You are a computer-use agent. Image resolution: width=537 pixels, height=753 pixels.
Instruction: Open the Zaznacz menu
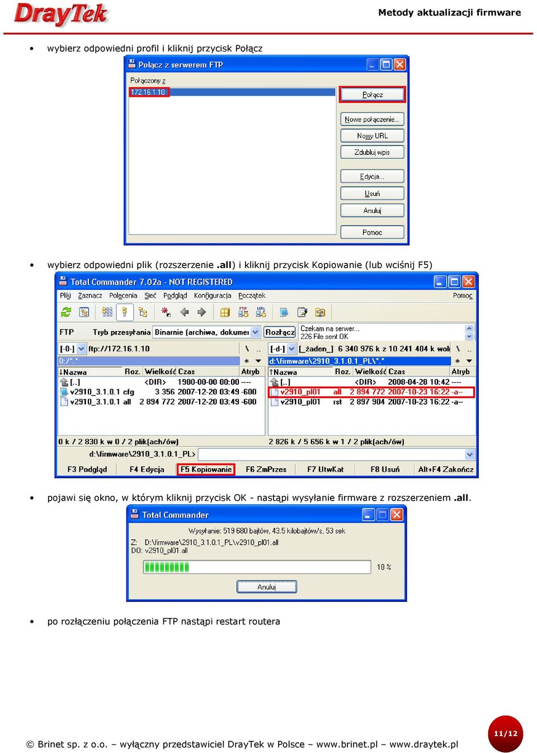click(90, 295)
